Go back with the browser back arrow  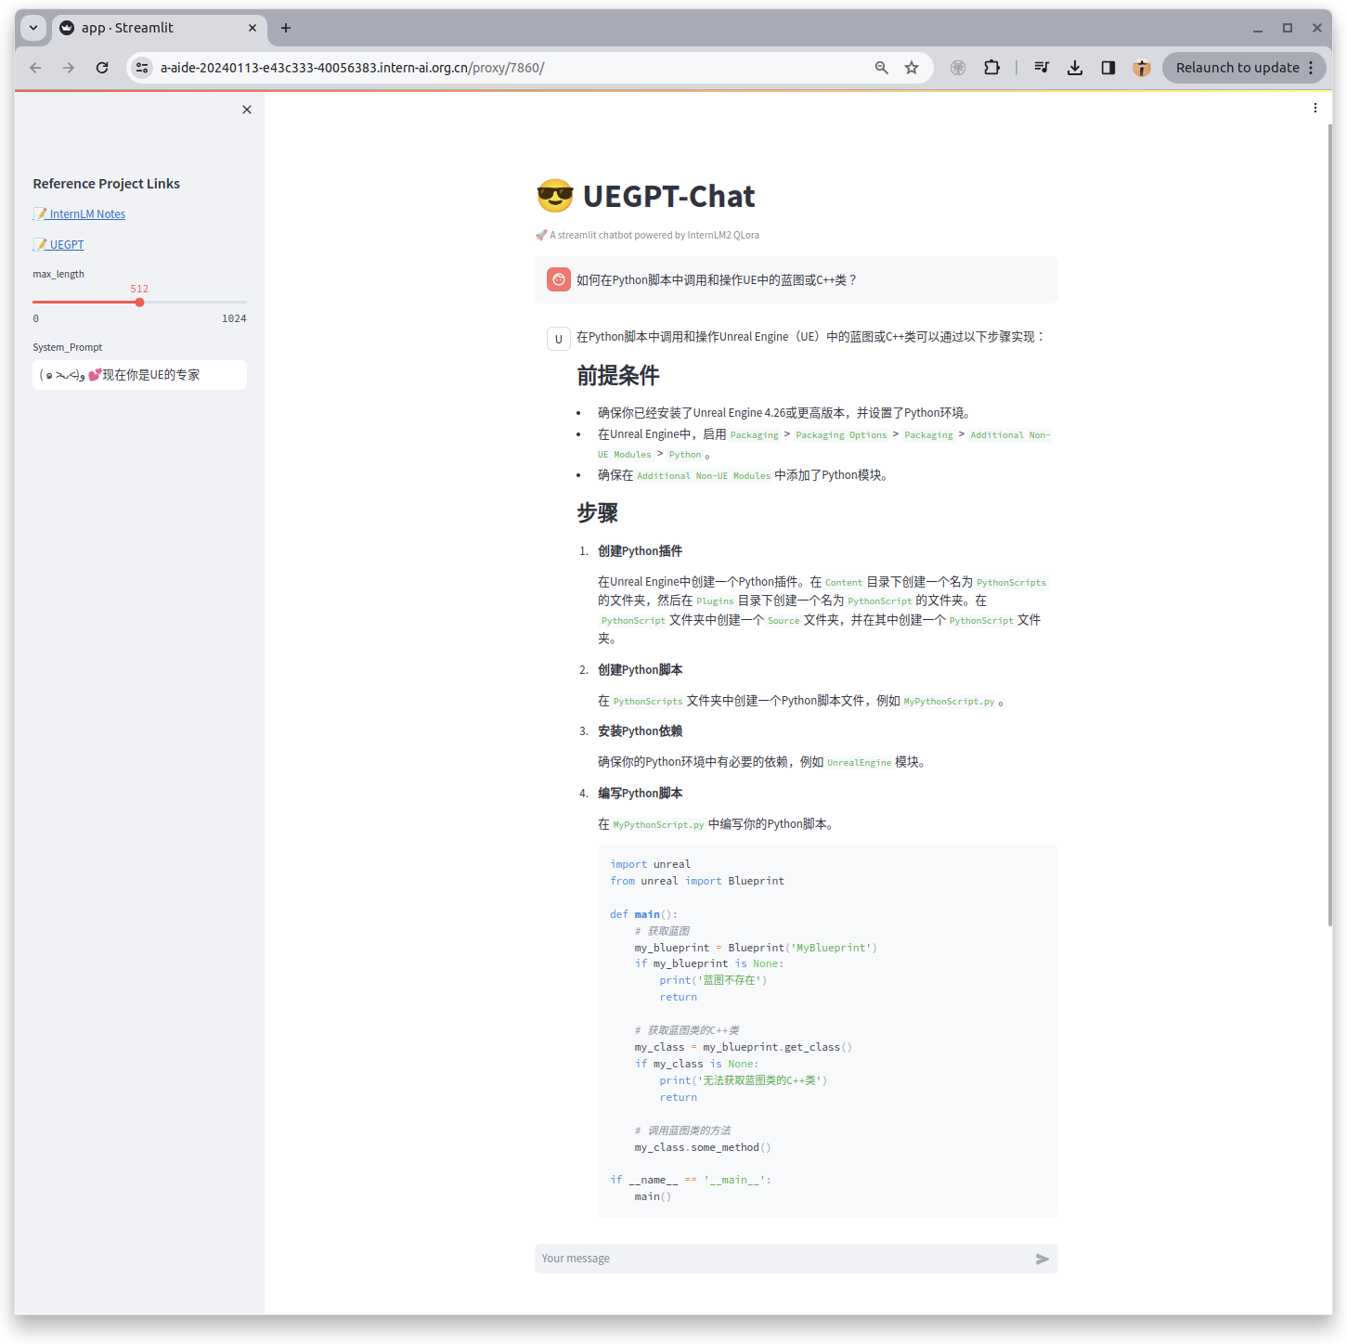click(x=35, y=68)
